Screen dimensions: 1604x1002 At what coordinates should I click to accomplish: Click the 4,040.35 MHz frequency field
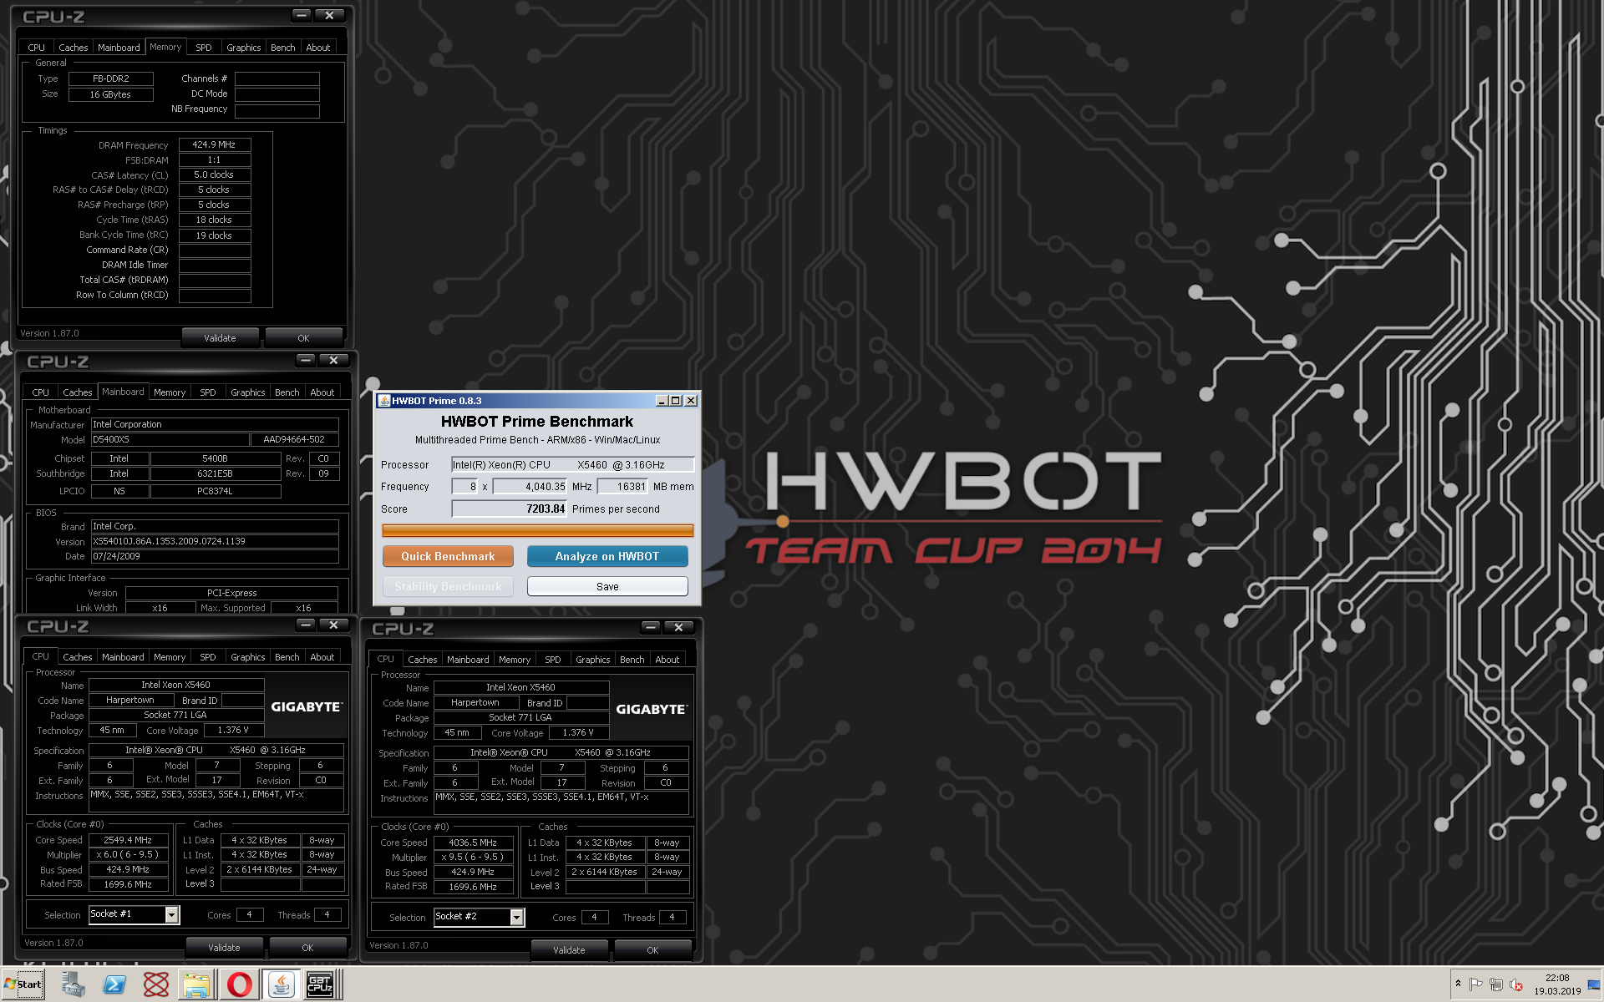530,486
